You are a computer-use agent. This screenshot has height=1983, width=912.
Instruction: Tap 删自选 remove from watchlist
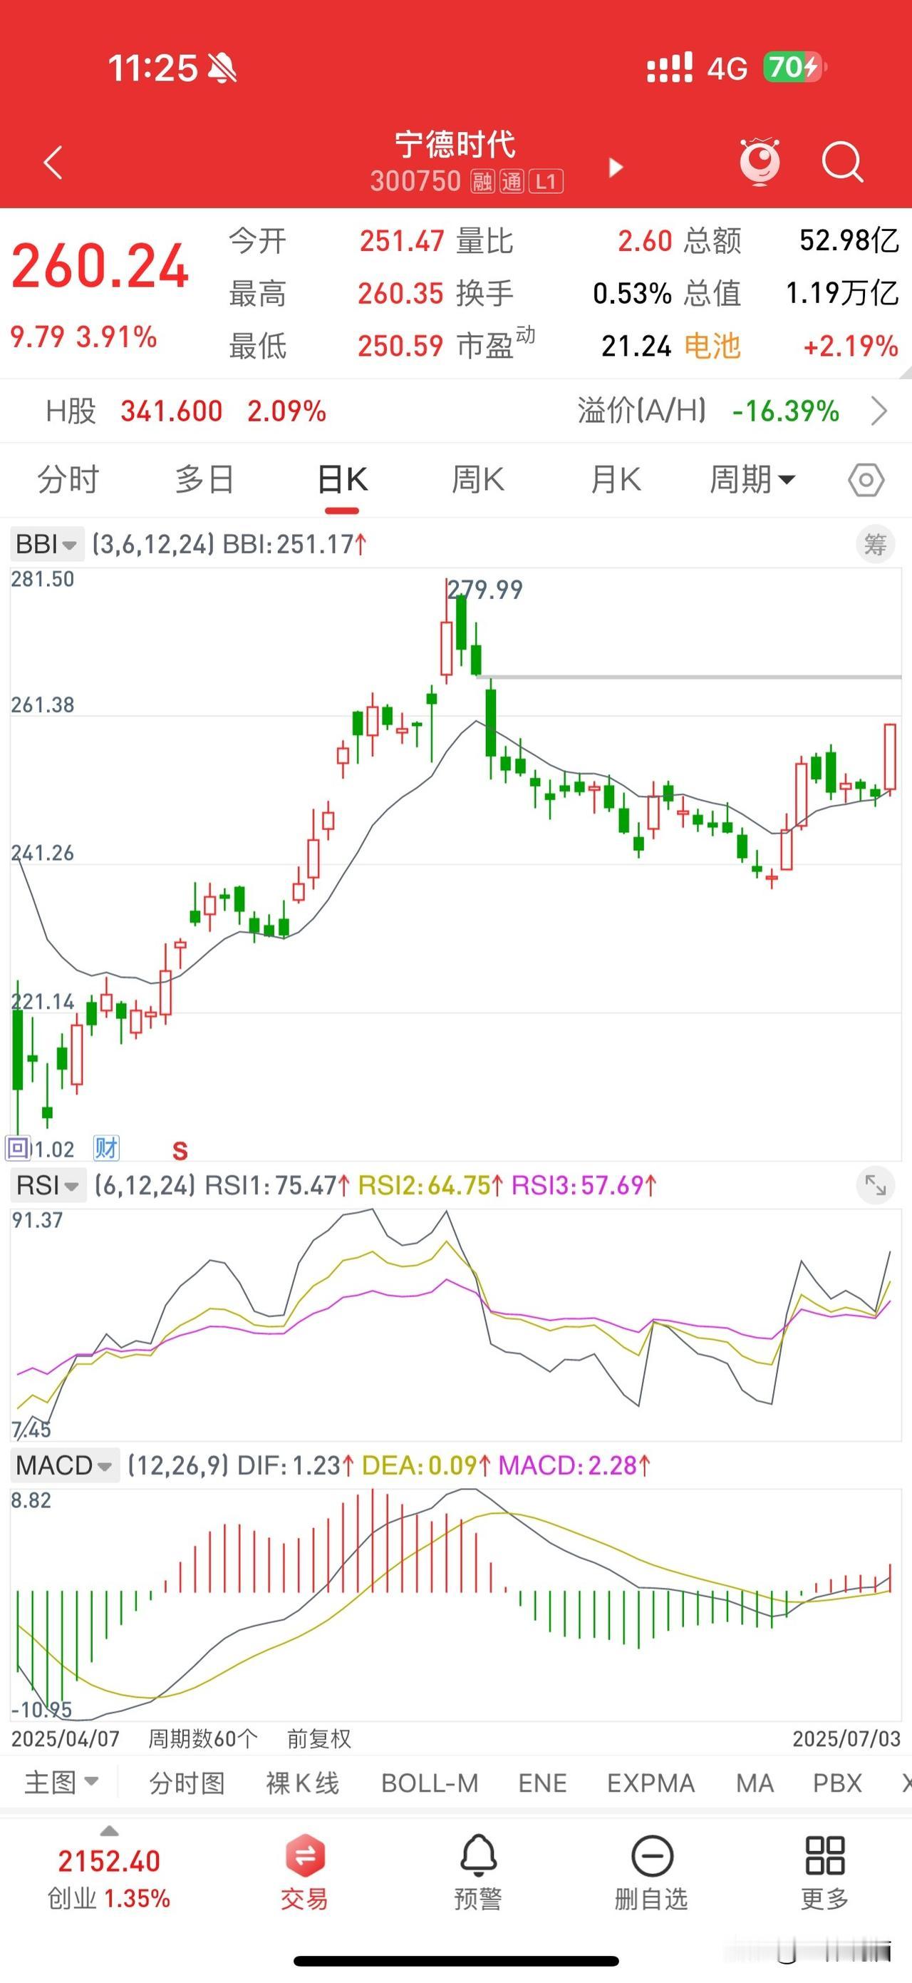651,1874
